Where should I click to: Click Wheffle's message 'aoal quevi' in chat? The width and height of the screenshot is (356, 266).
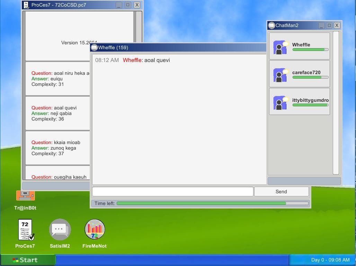(x=157, y=60)
